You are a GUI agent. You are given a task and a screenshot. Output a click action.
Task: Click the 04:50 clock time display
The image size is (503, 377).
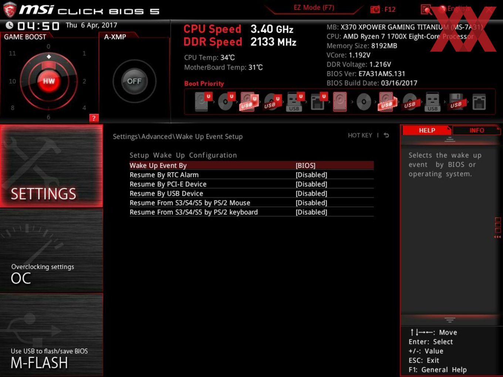pos(38,26)
